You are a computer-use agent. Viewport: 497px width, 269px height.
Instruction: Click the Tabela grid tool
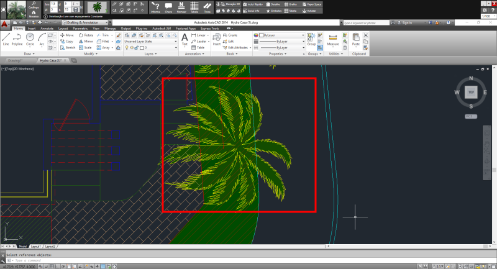(x=194, y=7)
